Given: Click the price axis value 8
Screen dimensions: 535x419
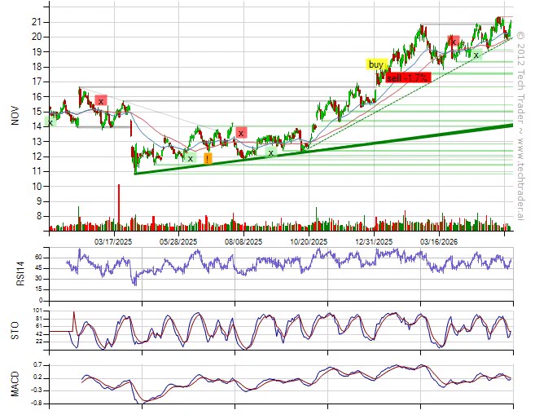Looking at the screenshot, I should tap(38, 216).
